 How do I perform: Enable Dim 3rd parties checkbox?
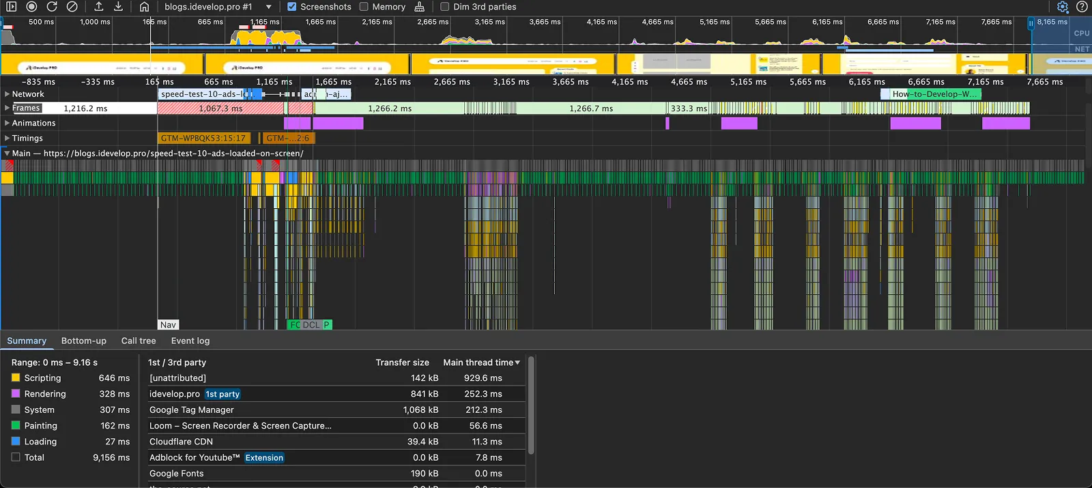(445, 7)
